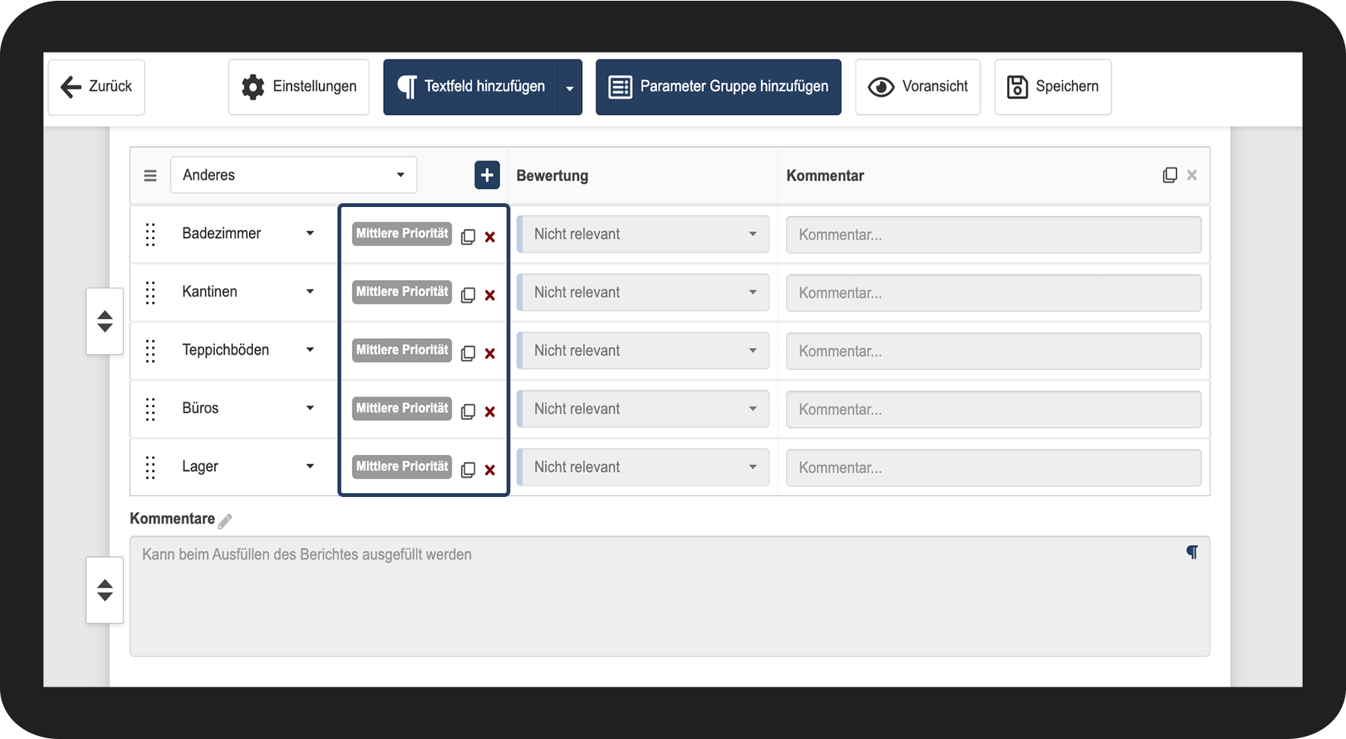Delete the Büros row with red X
The image size is (1346, 739).
490,412
